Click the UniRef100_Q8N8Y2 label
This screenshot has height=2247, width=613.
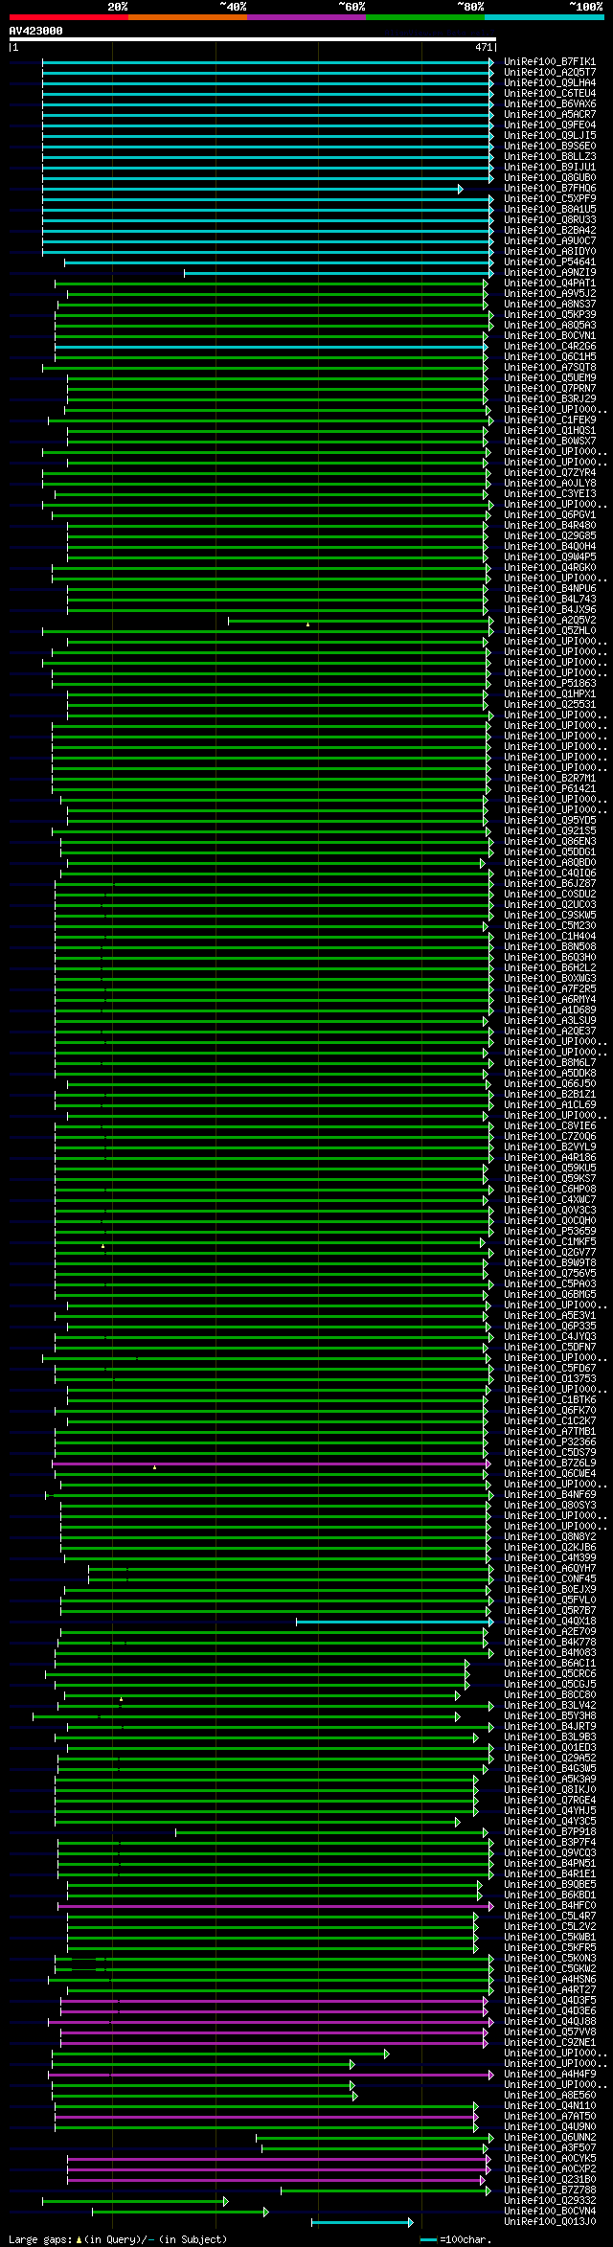(550, 1537)
